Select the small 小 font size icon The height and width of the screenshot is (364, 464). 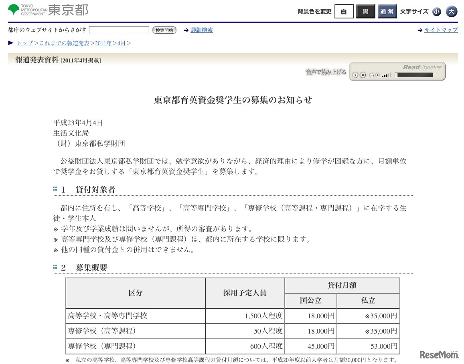pyautogui.click(x=437, y=12)
